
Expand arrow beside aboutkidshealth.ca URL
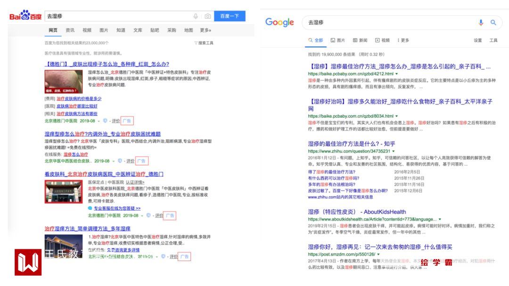click(x=440, y=219)
